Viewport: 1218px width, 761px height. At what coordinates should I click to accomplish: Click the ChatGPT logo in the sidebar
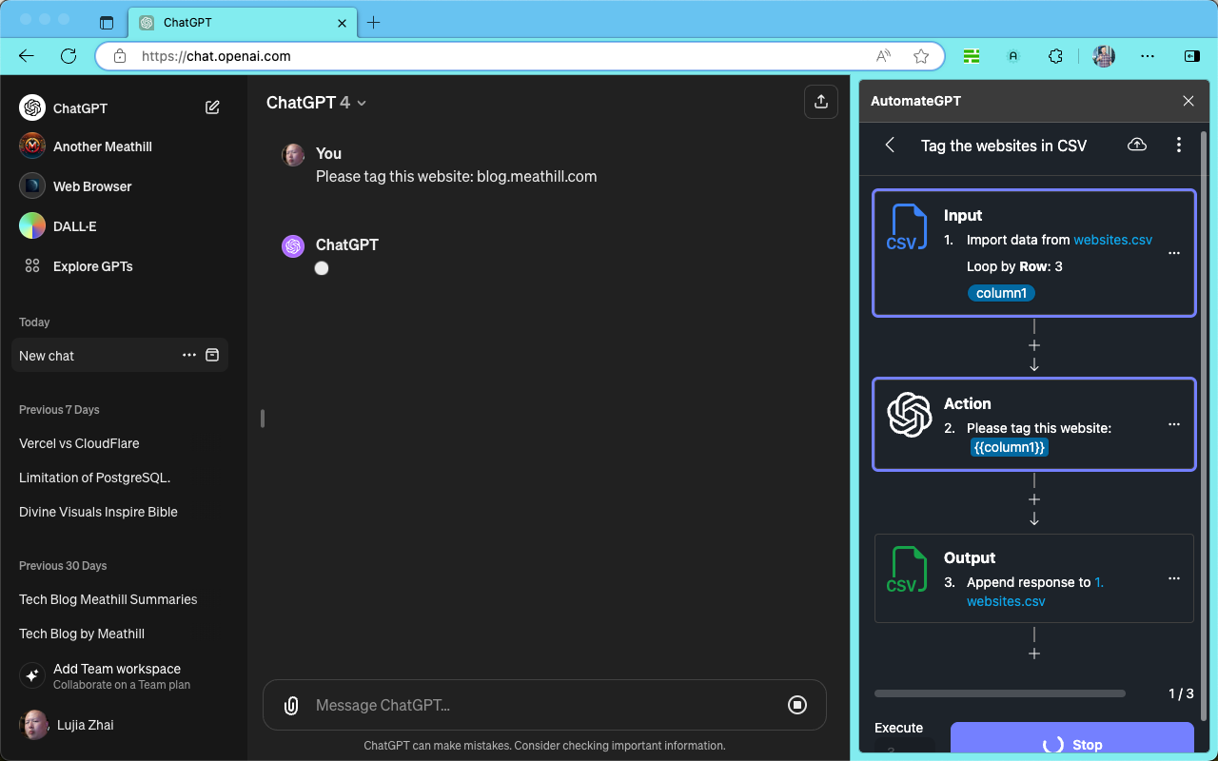pos(32,107)
